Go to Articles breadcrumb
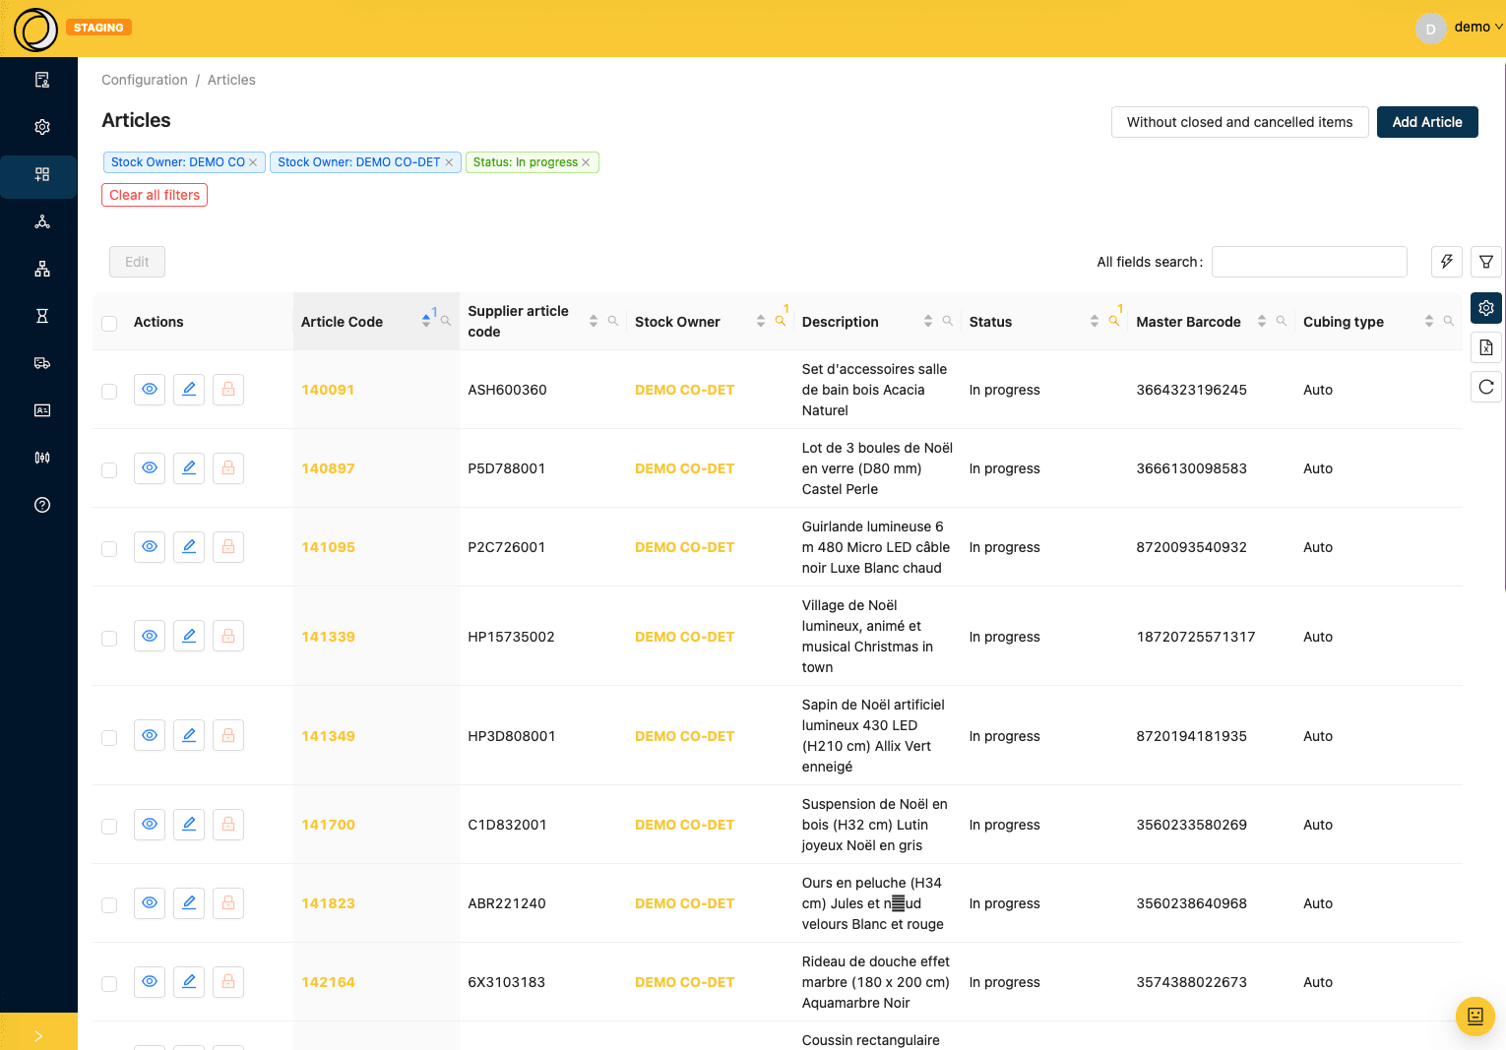This screenshot has width=1506, height=1050. (231, 80)
